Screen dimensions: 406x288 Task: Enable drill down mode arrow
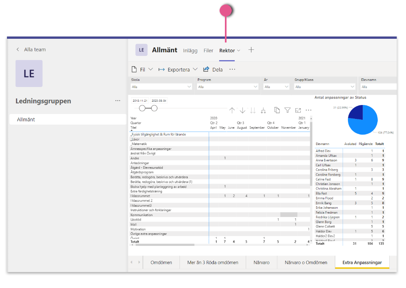(242, 110)
